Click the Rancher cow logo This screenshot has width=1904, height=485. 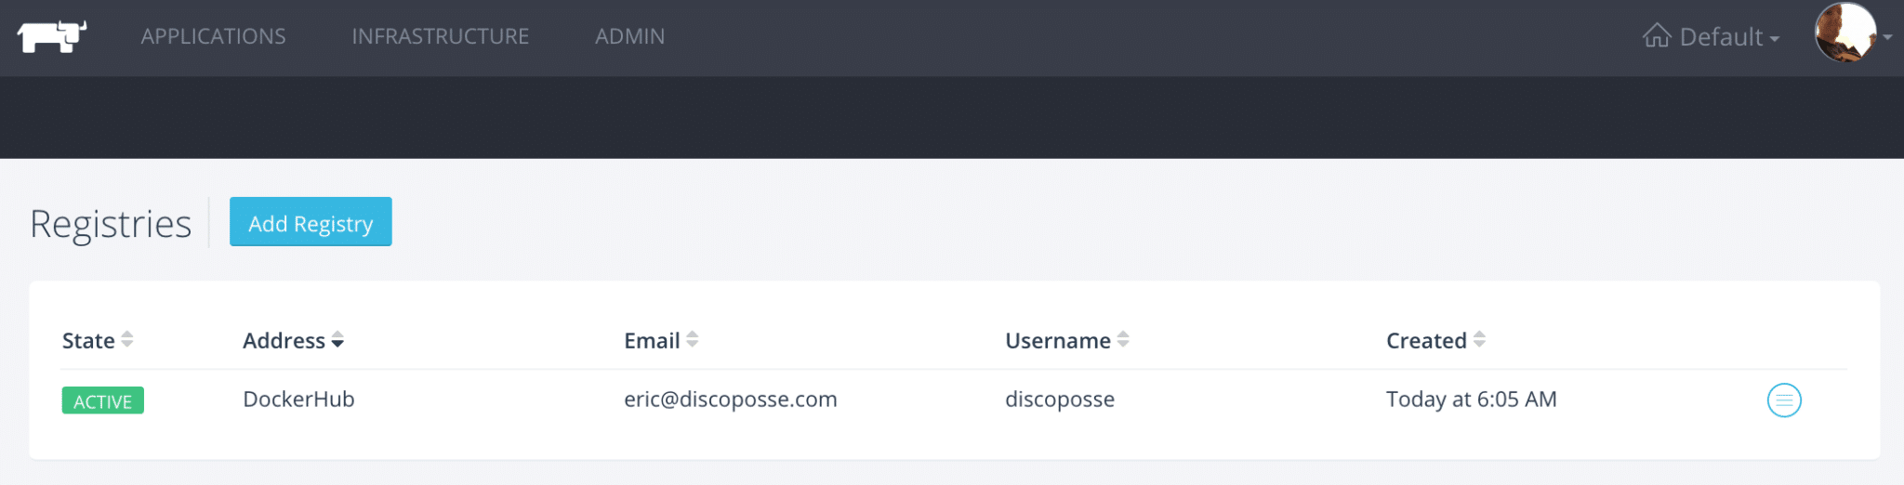[x=51, y=36]
